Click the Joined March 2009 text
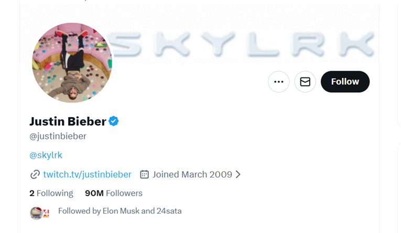 click(x=192, y=174)
